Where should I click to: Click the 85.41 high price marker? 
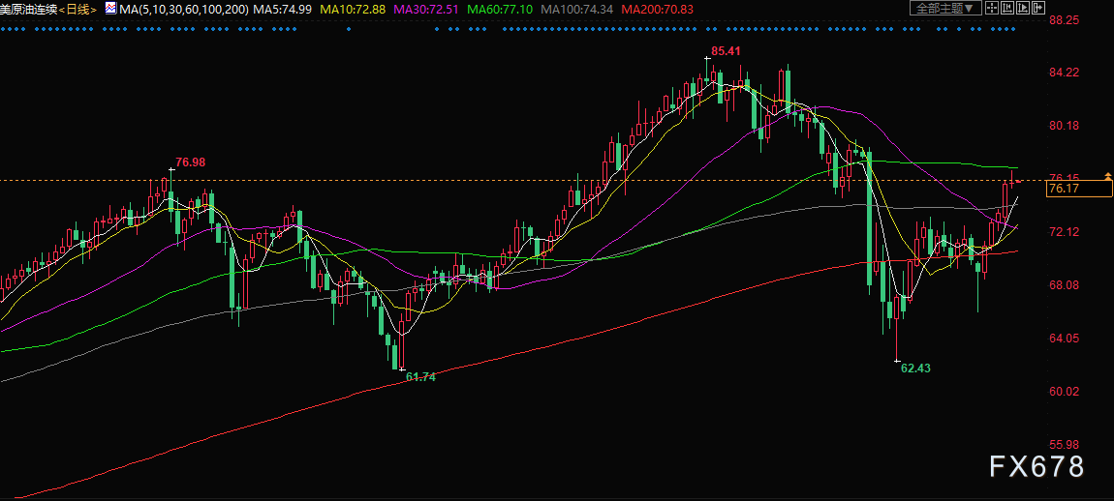coord(727,51)
